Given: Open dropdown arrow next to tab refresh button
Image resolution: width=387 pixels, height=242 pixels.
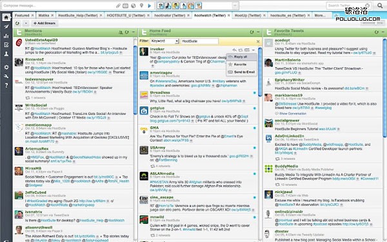Looking at the screenshot, I should [x=26, y=23].
